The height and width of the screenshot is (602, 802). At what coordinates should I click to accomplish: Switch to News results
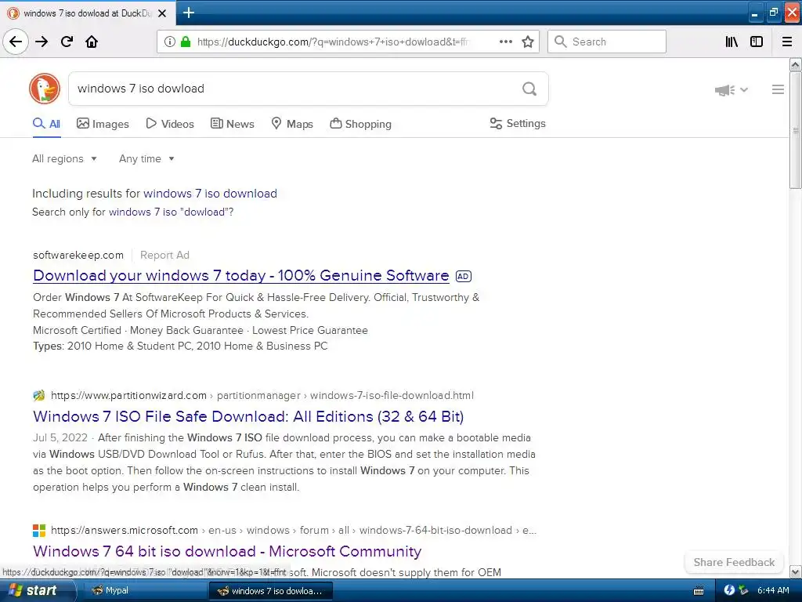coord(232,124)
